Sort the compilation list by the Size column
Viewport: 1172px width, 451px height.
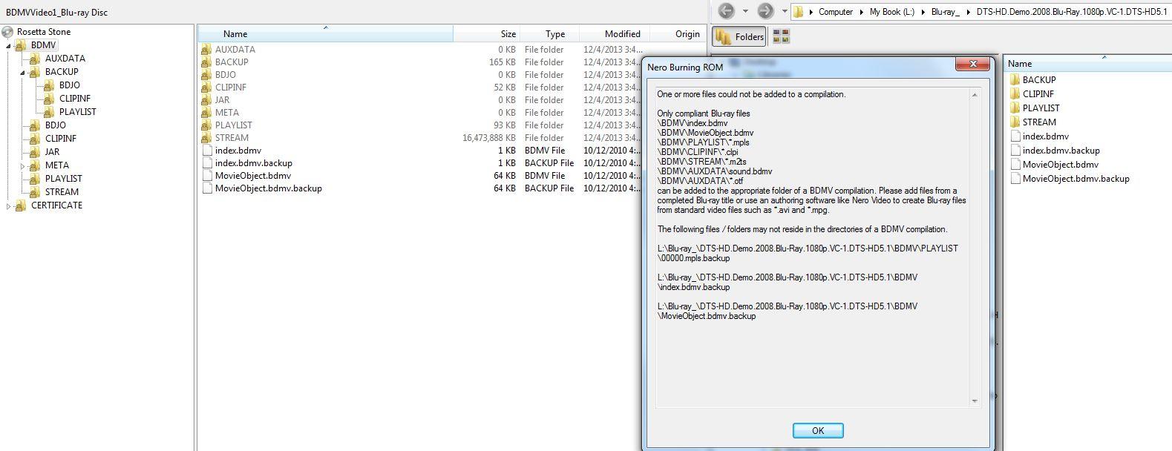pos(486,33)
